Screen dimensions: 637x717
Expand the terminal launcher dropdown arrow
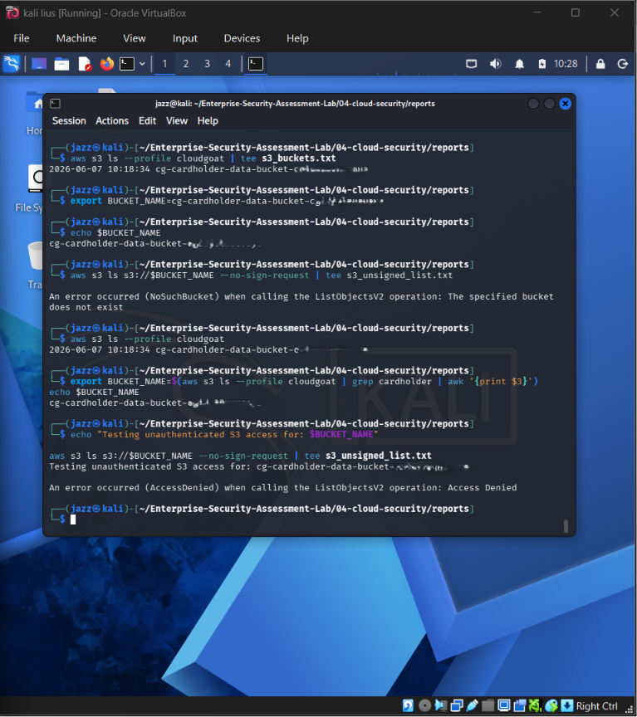142,64
